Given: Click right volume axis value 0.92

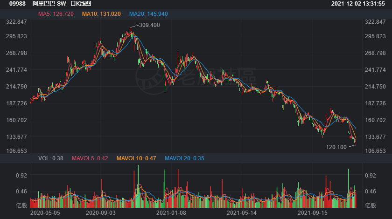Looking at the screenshot, I should coord(370,176).
